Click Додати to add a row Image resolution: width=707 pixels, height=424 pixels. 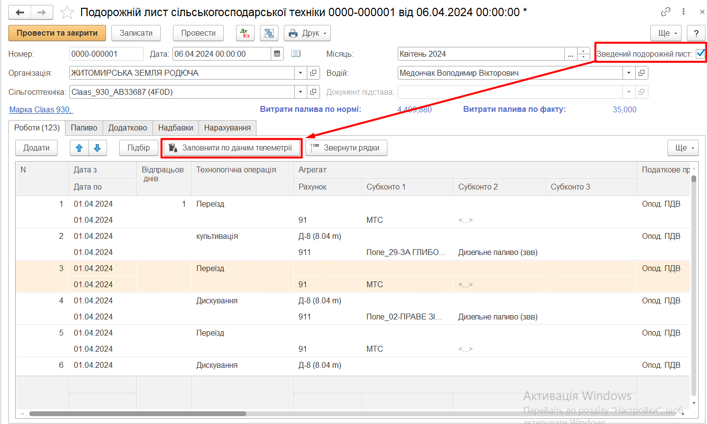37,148
